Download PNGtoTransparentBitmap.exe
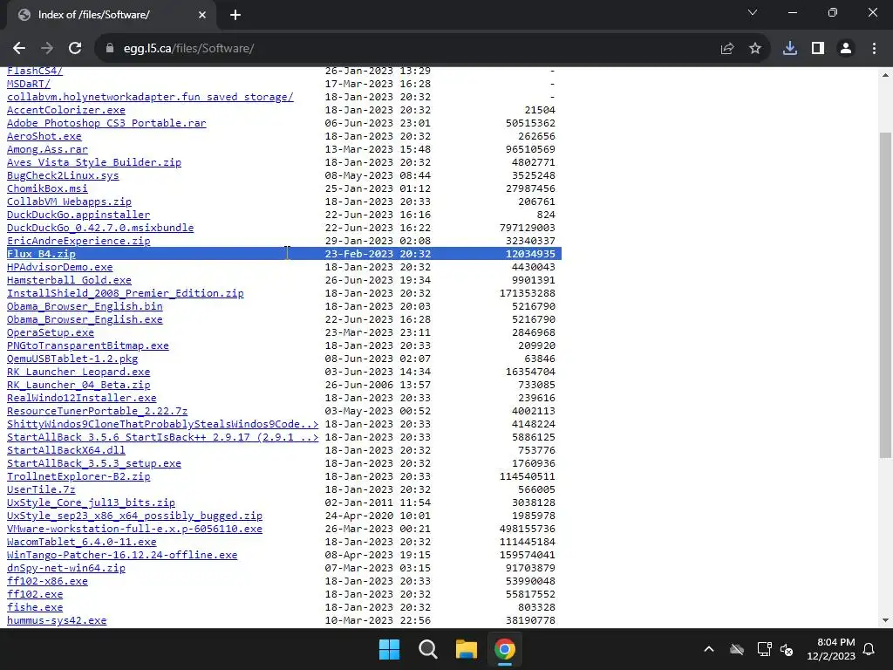Image resolution: width=893 pixels, height=670 pixels. [x=88, y=345]
